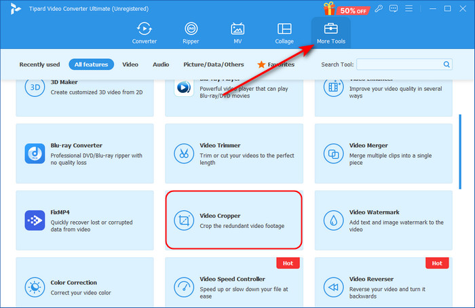Click 'Create customized 3D video from 2D'
The image size is (475, 308).
pyautogui.click(x=96, y=92)
